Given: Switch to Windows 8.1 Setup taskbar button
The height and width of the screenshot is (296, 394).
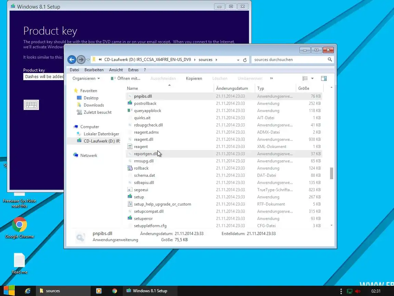Looking at the screenshot, I should click(x=150, y=291).
